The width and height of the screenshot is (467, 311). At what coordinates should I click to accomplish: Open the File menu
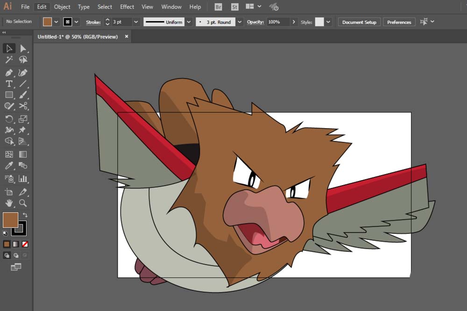(25, 7)
